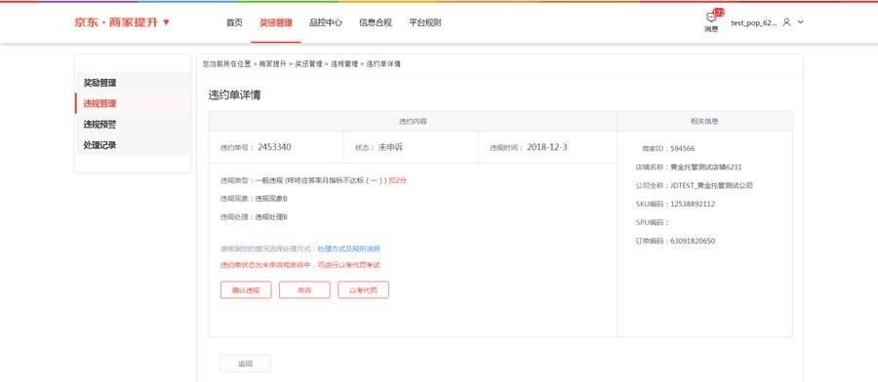The image size is (878, 382).
Task: Open the 平台规则 tab
Action: pos(425,23)
